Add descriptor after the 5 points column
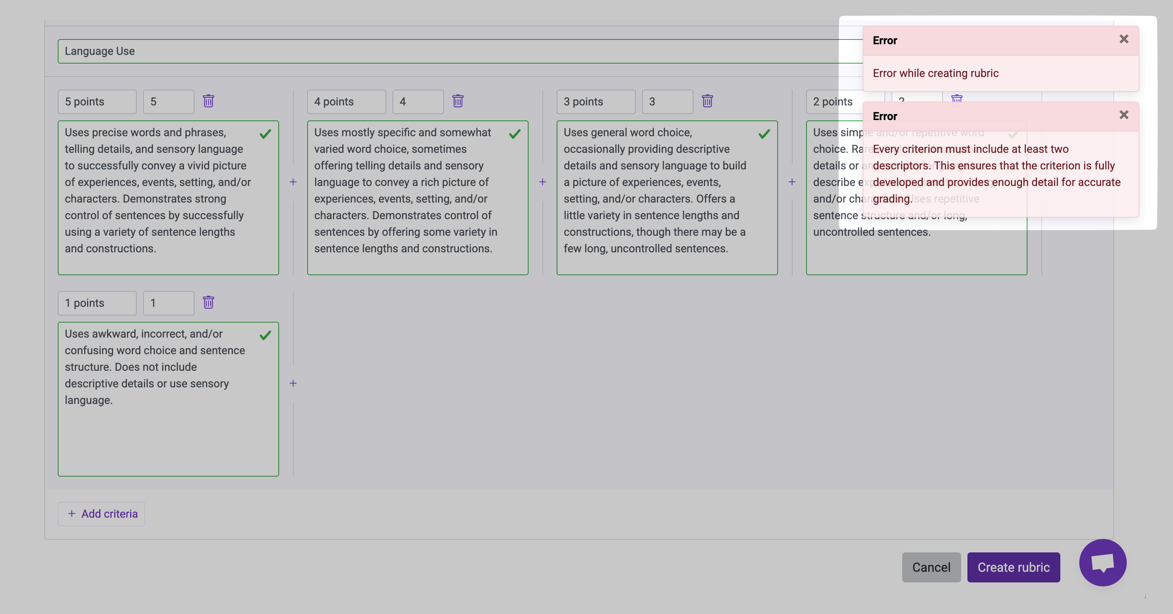The image size is (1173, 614). point(293,182)
